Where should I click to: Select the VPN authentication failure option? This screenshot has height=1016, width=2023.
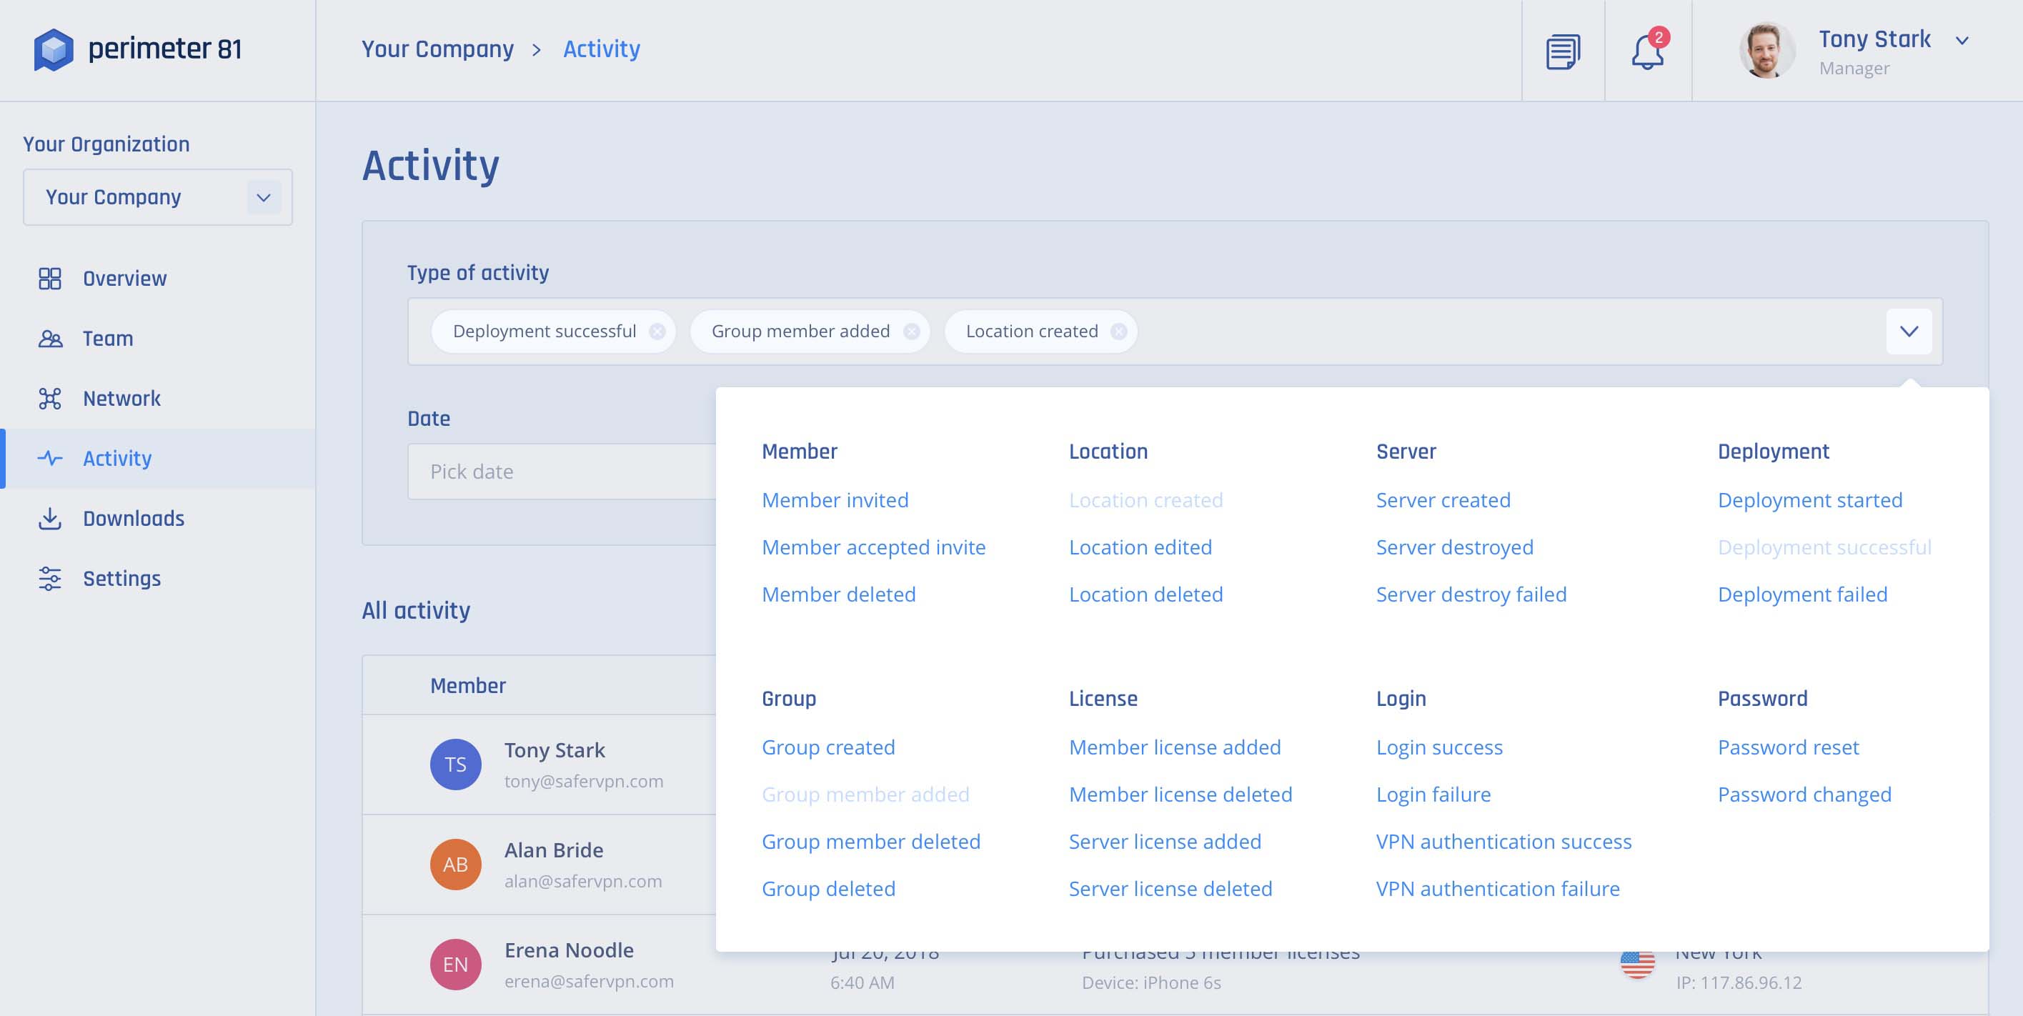click(1497, 889)
